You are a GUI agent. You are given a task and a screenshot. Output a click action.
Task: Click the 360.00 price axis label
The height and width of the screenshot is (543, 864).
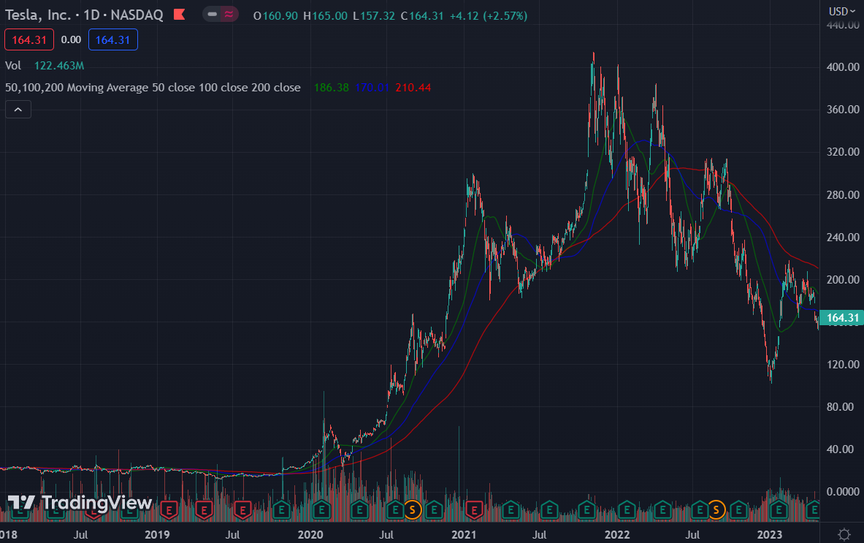[843, 109]
